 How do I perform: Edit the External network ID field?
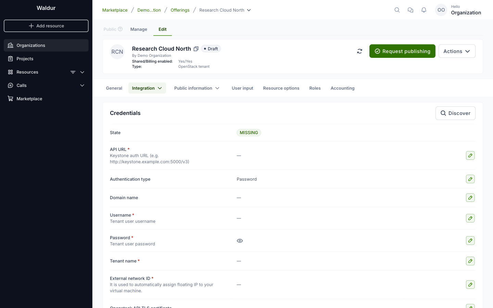(470, 284)
